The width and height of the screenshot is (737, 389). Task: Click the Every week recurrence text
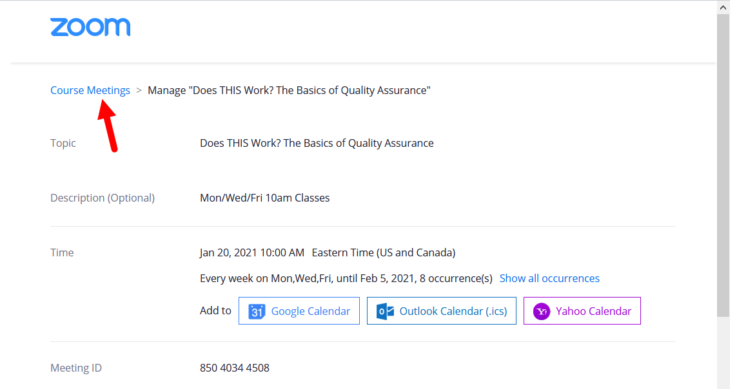click(x=346, y=278)
